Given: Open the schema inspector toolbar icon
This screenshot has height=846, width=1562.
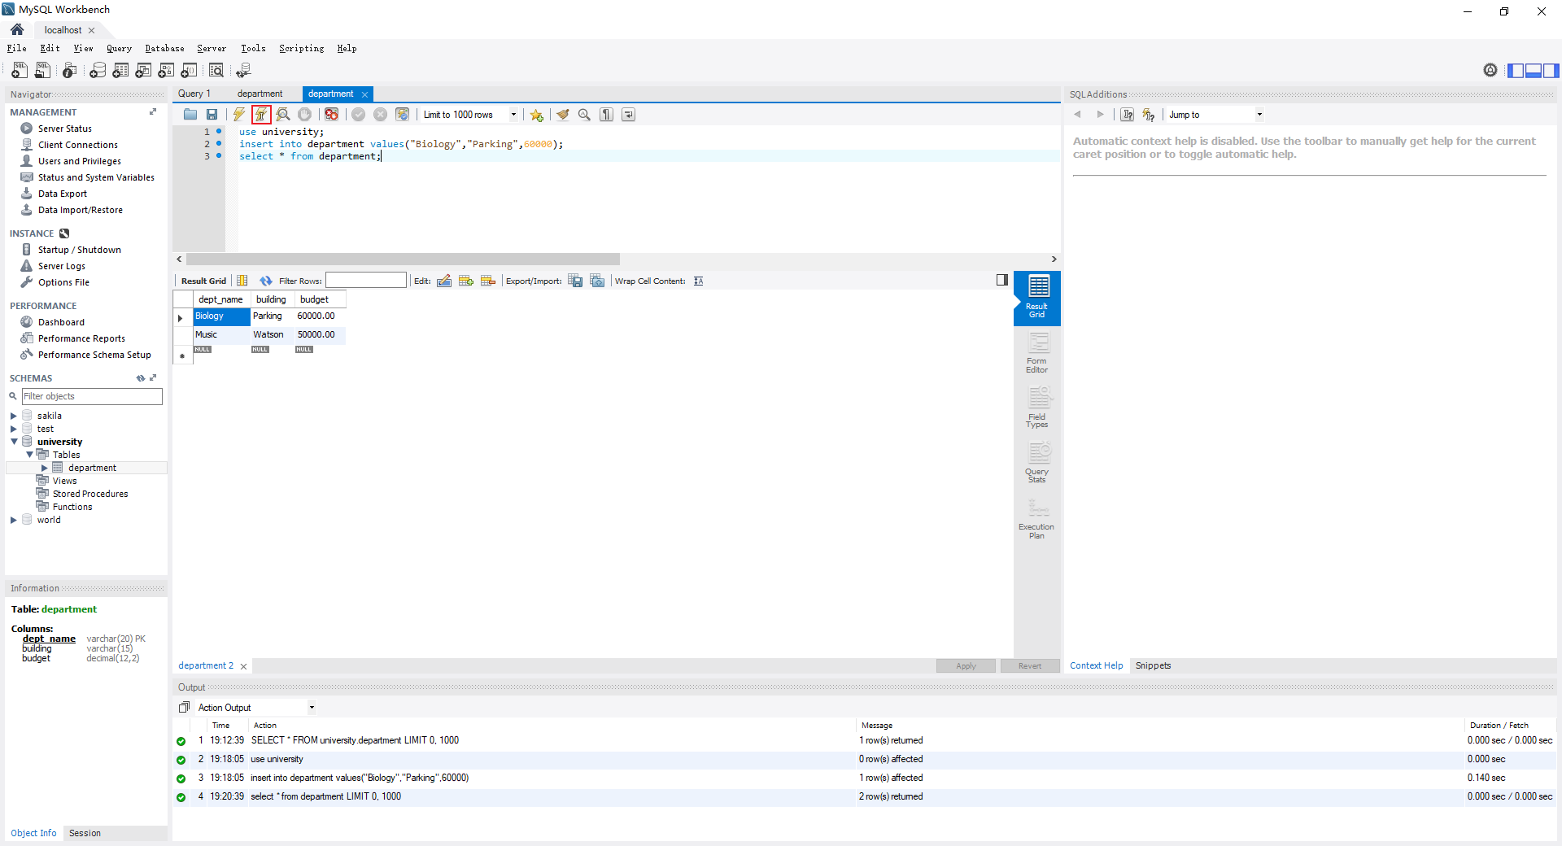Looking at the screenshot, I should pos(70,71).
